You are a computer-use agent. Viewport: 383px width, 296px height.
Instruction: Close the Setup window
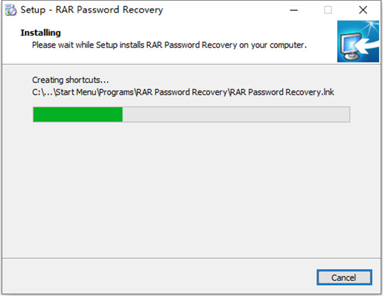click(363, 10)
